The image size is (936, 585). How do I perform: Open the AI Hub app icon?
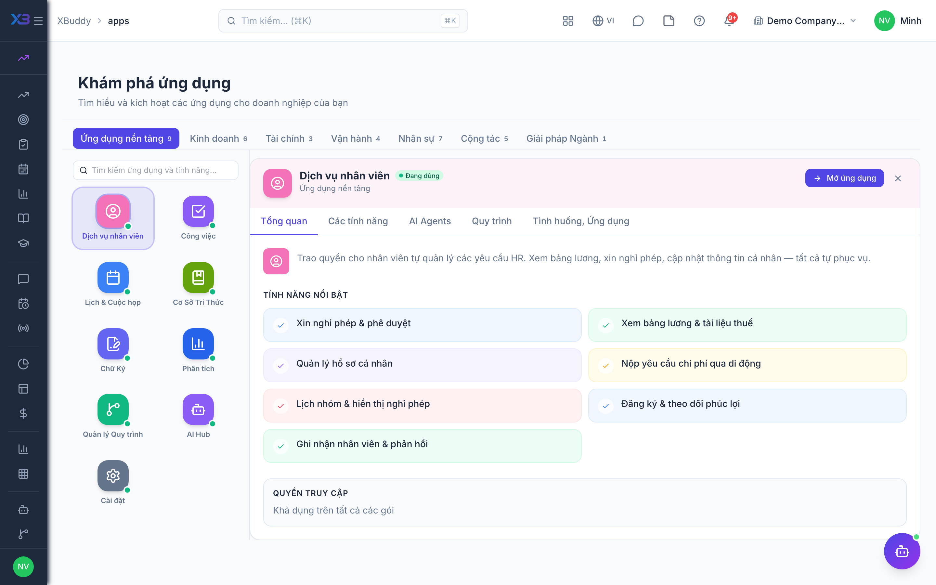(198, 409)
